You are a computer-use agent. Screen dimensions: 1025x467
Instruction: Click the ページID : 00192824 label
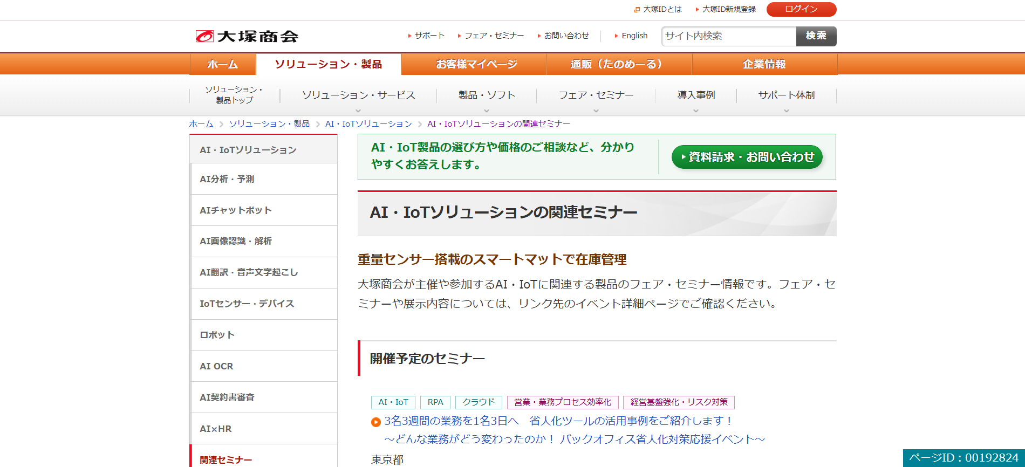coord(964,458)
